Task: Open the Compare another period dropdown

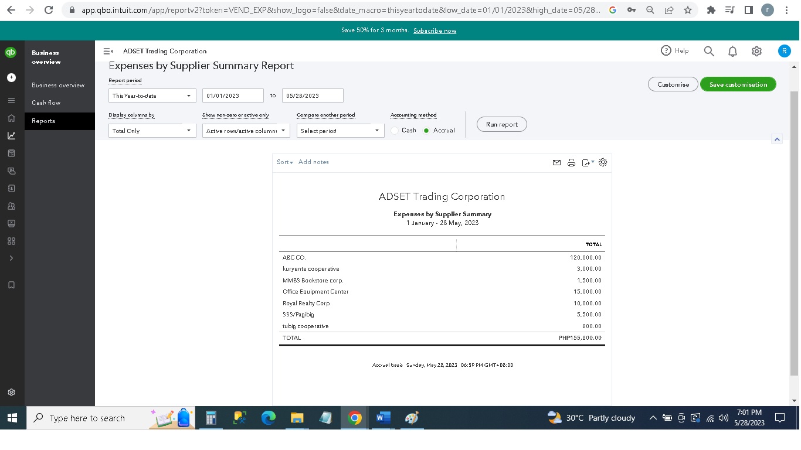Action: pos(340,131)
